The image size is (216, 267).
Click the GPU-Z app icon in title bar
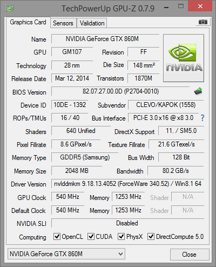click(x=10, y=8)
